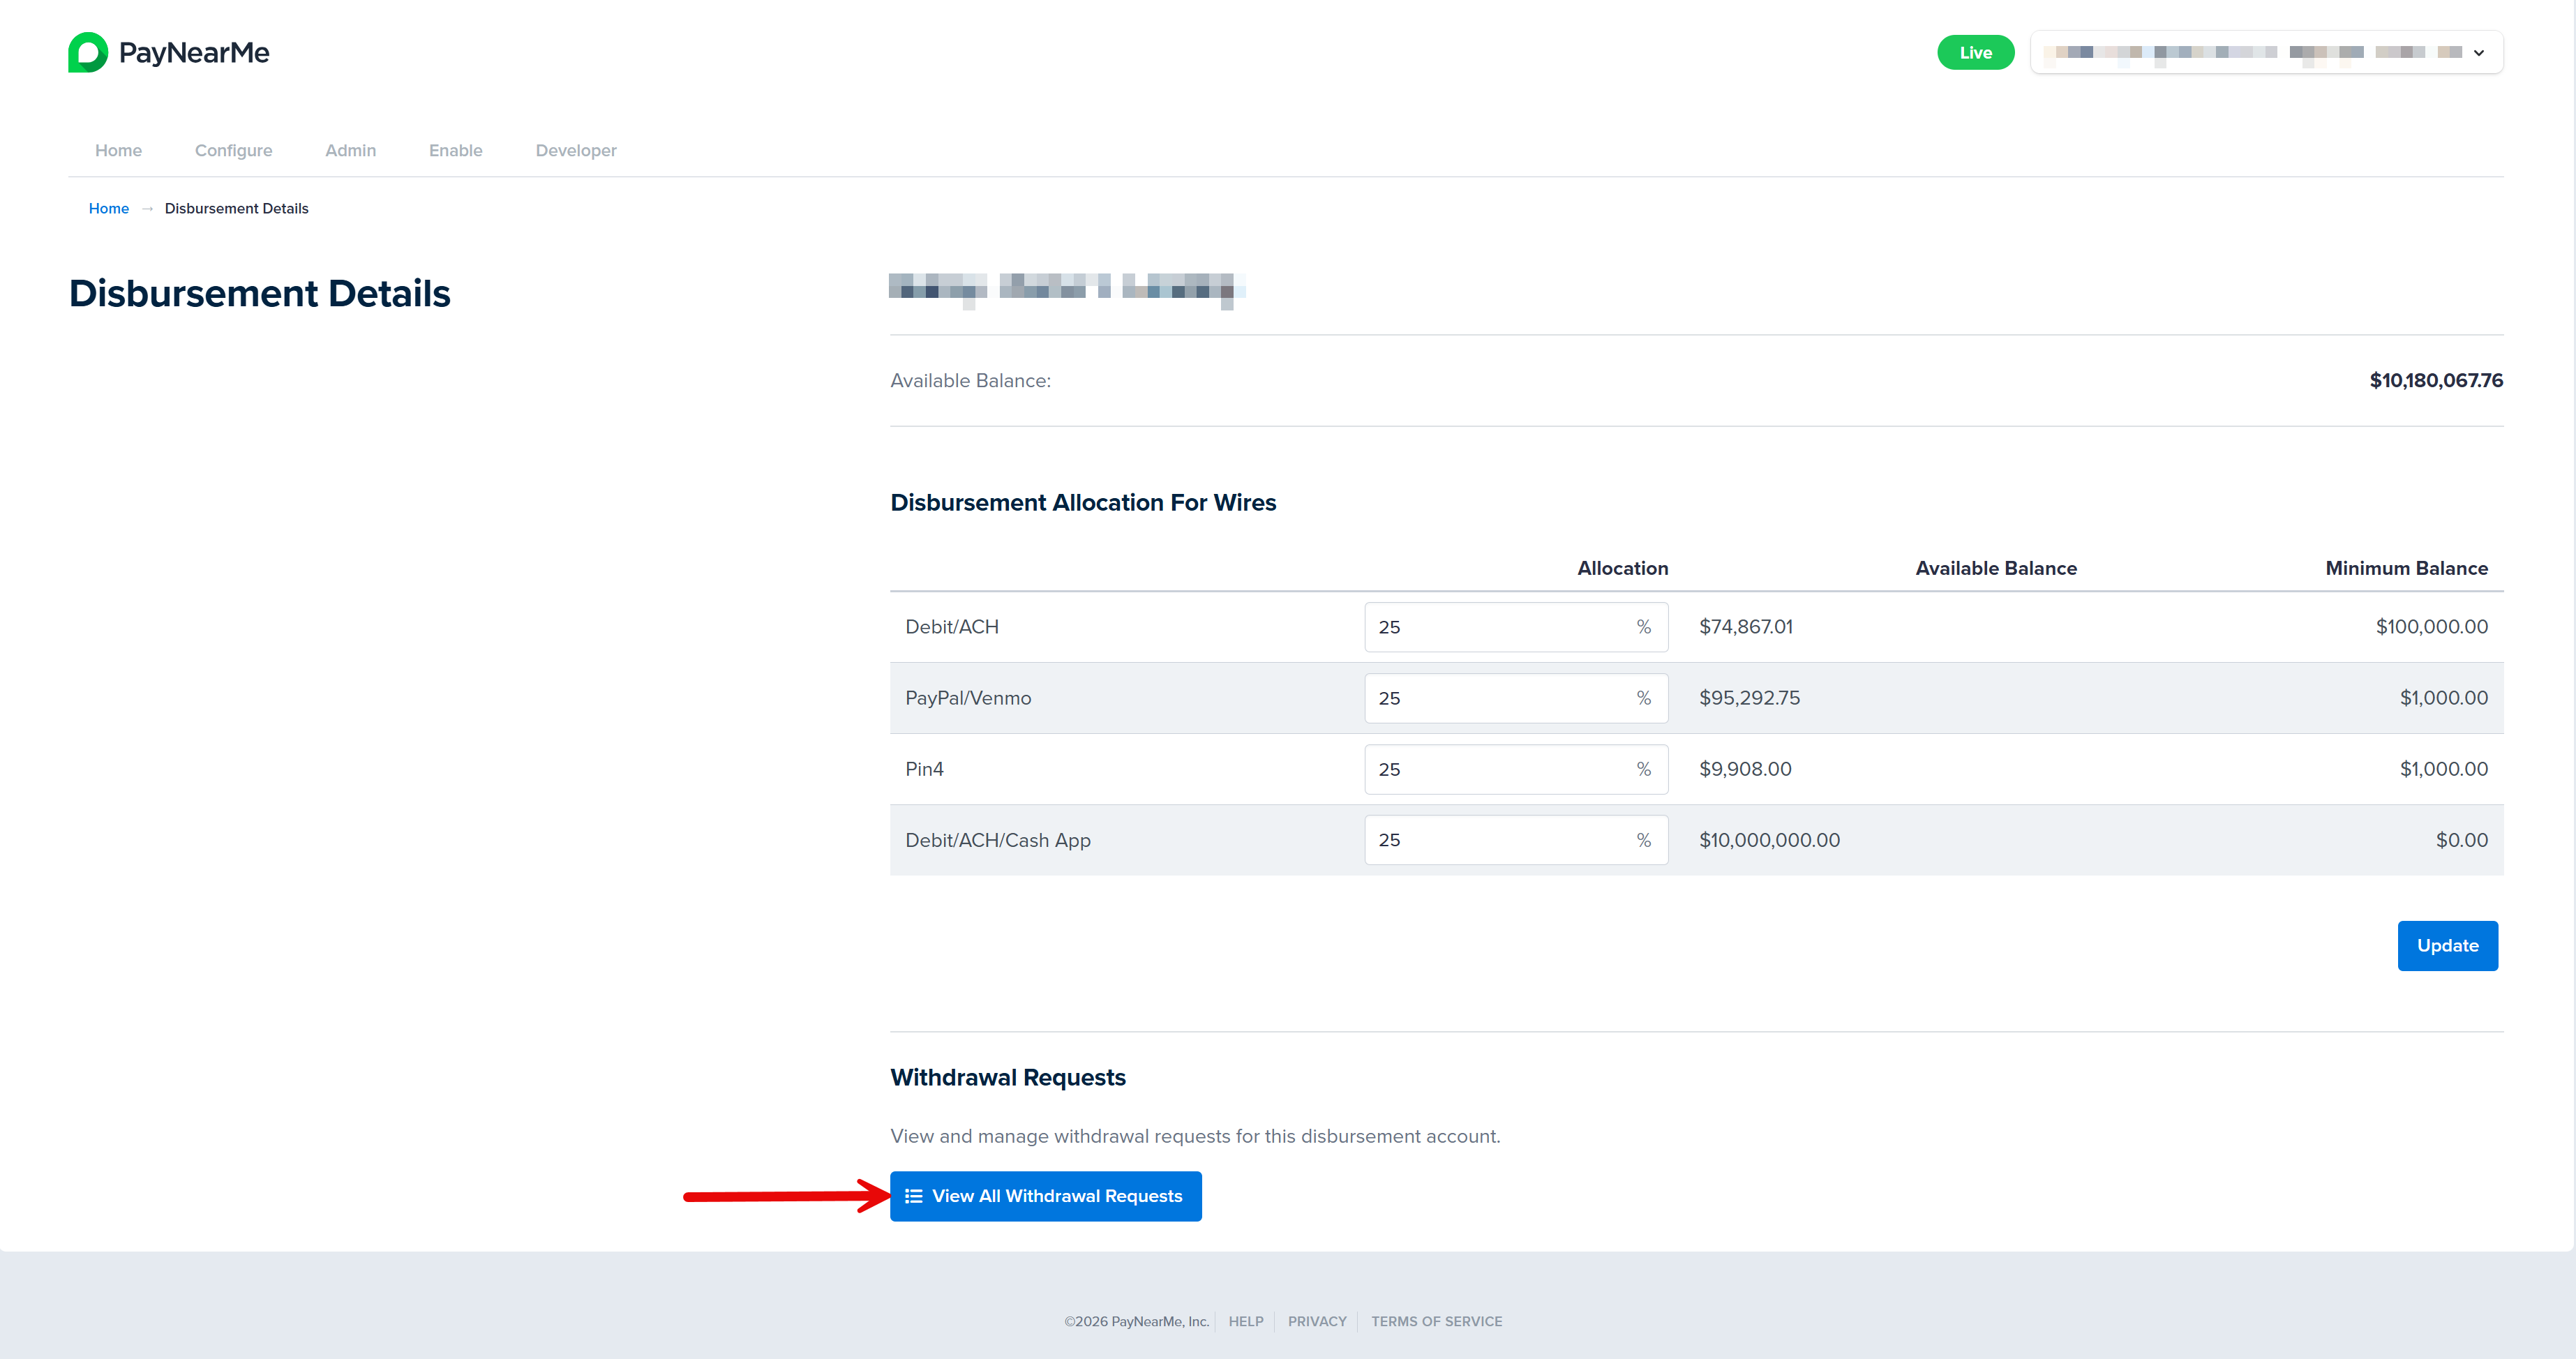Edit the PayPal/Venmo allocation percent field
The image size is (2576, 1359).
pos(1515,698)
